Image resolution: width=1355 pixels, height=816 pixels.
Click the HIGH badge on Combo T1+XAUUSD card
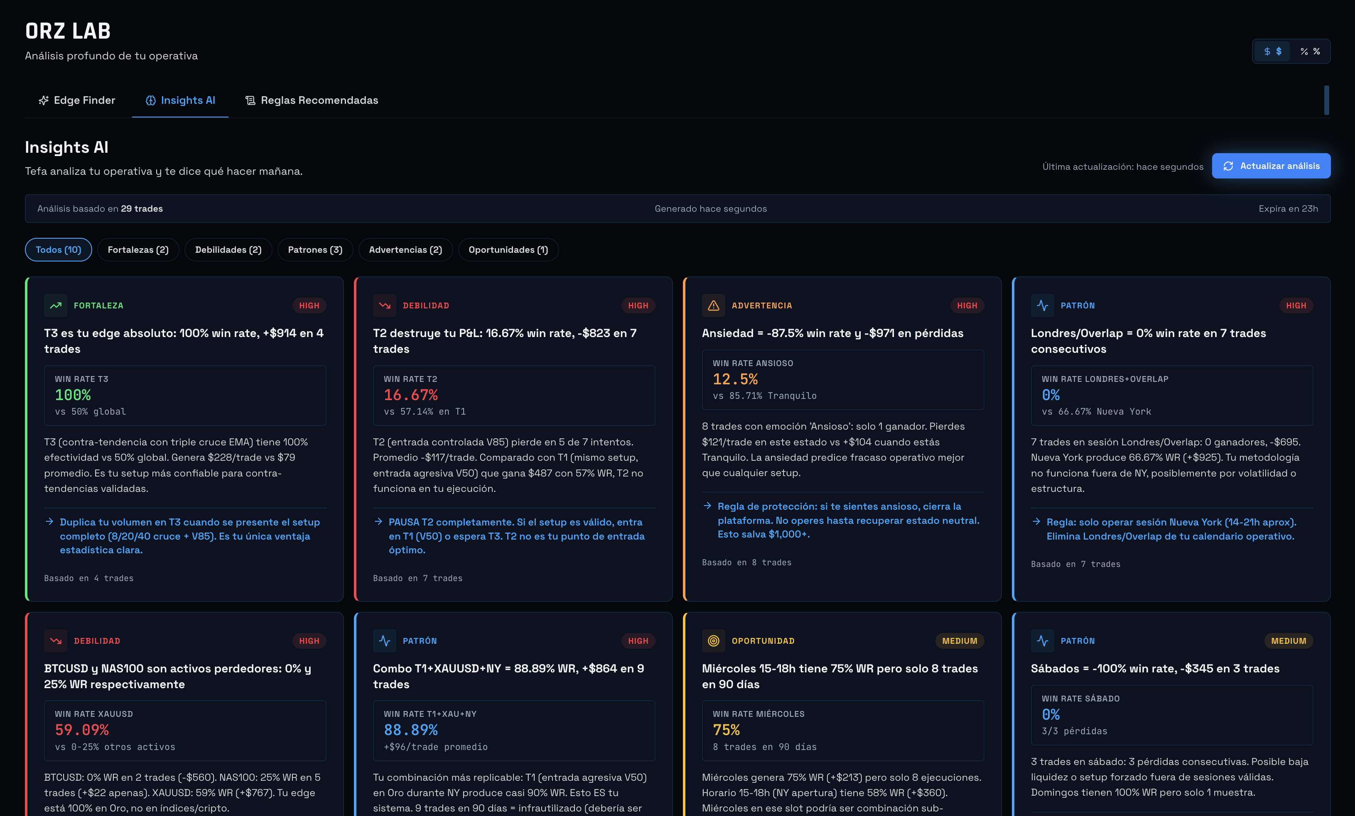tap(638, 641)
